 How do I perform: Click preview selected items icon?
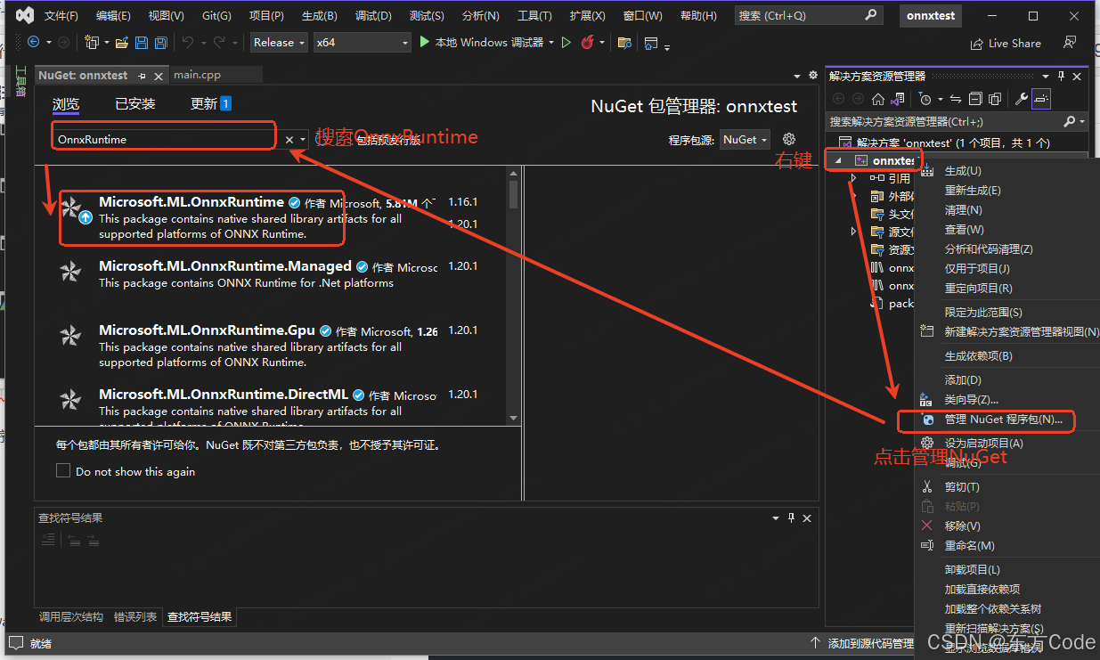coord(1041,99)
